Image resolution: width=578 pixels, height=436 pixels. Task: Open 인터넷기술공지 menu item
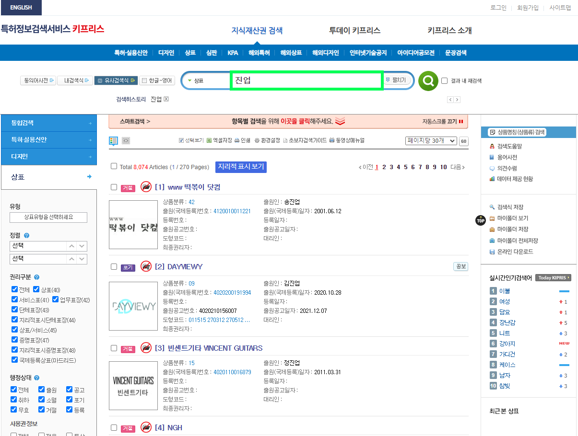coord(368,53)
